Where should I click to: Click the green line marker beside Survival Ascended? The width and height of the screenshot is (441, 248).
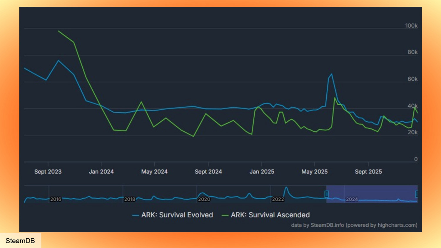(225, 215)
